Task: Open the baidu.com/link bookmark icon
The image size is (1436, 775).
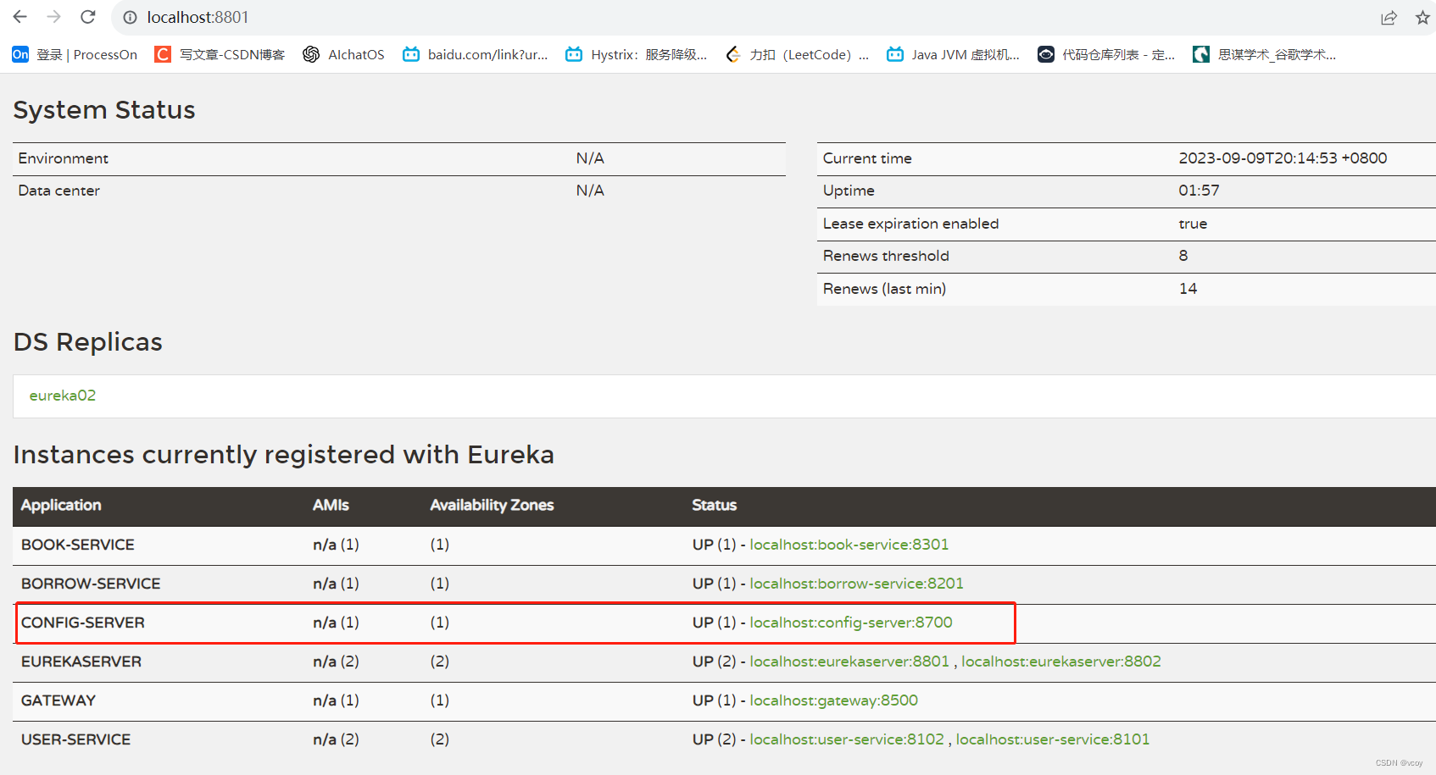Action: click(x=411, y=54)
